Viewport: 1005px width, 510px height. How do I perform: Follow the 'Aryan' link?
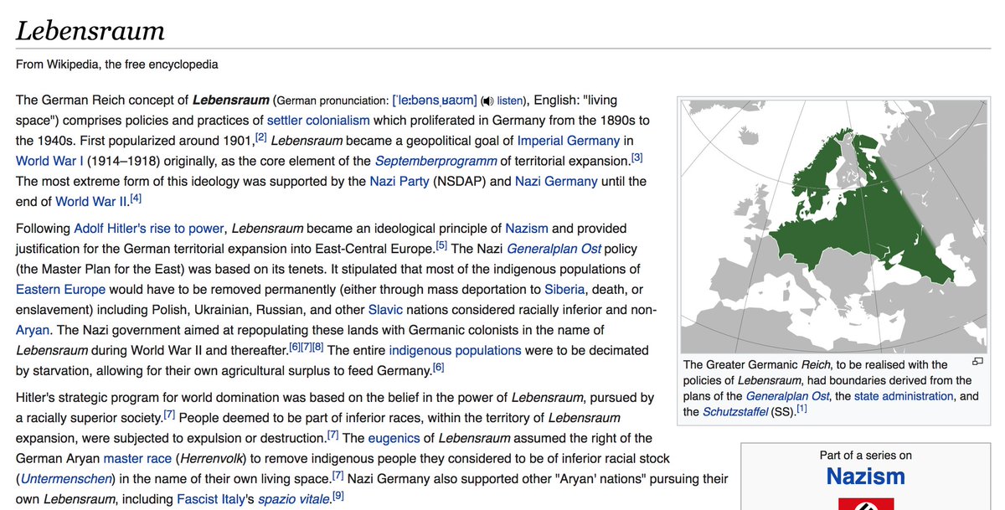click(33, 330)
